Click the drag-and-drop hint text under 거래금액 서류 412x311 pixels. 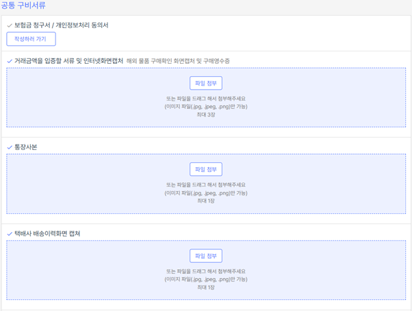(206, 99)
